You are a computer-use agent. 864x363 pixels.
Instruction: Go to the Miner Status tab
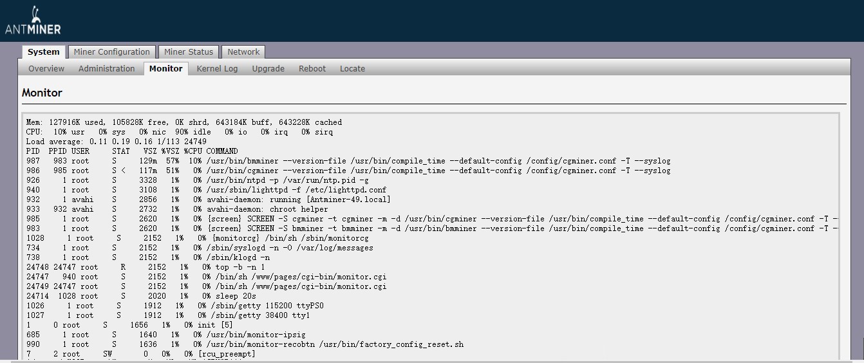pos(188,52)
